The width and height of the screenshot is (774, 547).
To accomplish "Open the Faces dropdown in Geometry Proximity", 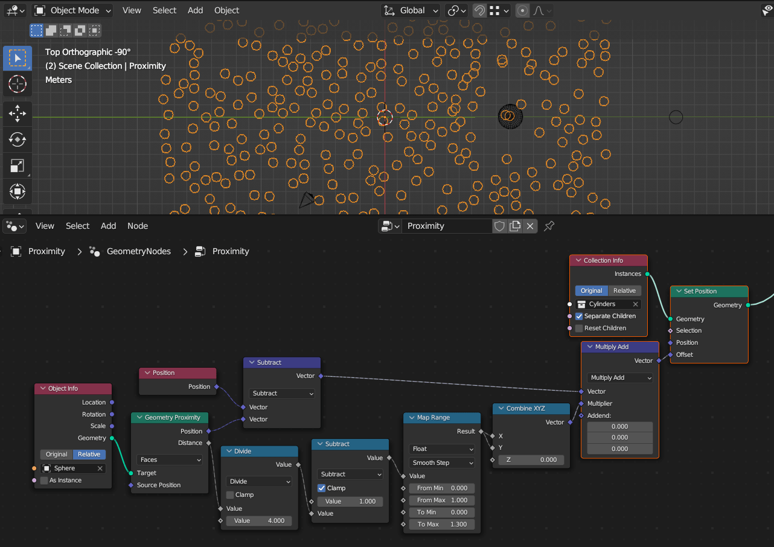I will click(x=170, y=459).
